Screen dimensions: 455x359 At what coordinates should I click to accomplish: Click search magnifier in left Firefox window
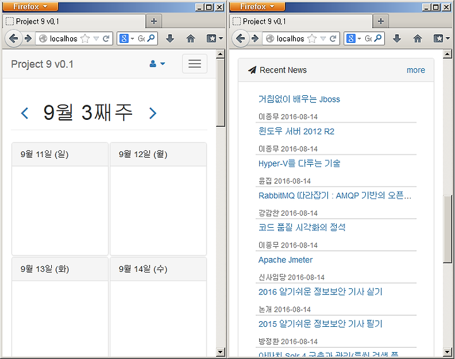[151, 38]
